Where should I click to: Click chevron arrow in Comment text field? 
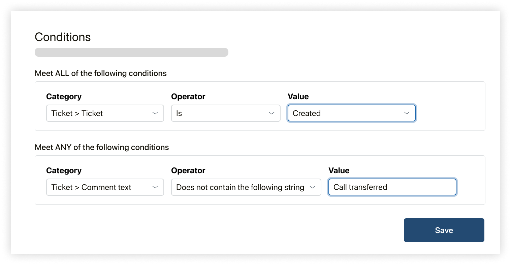tap(155, 187)
